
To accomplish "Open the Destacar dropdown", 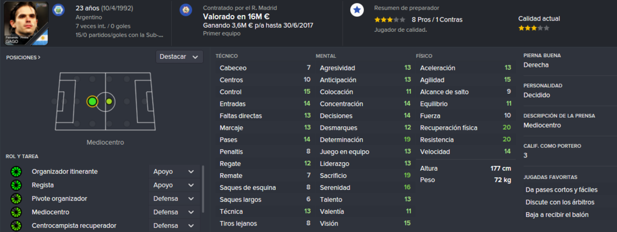I will coord(180,57).
